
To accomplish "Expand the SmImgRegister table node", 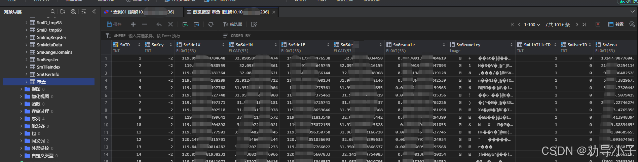I will (27, 37).
